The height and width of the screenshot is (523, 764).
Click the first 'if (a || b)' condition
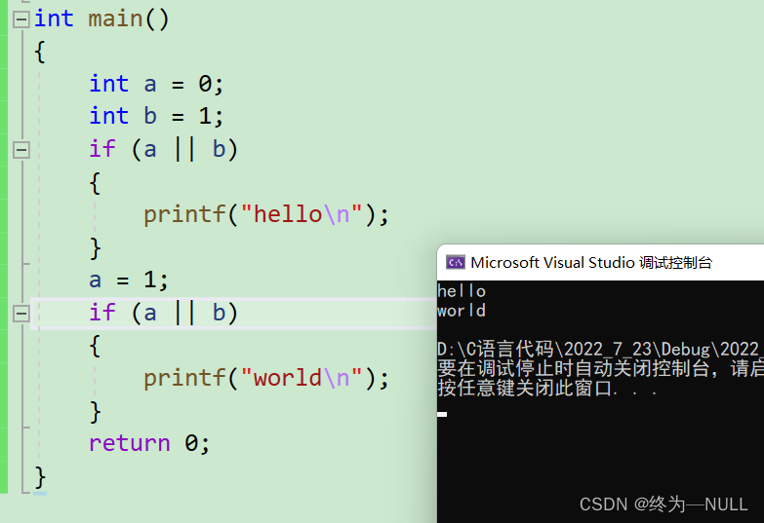(163, 149)
